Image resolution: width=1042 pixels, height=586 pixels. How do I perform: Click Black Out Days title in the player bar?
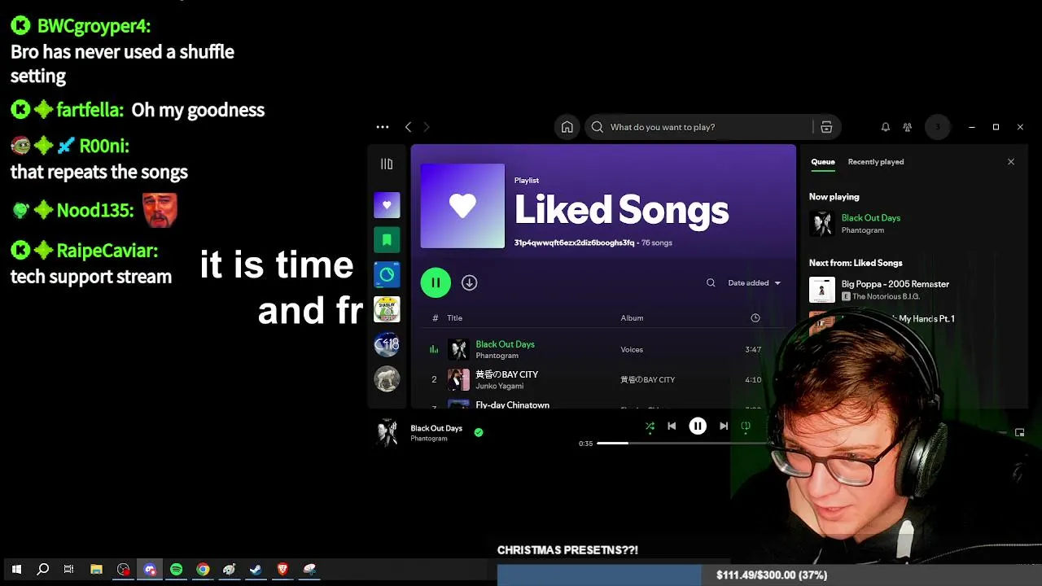pos(436,428)
